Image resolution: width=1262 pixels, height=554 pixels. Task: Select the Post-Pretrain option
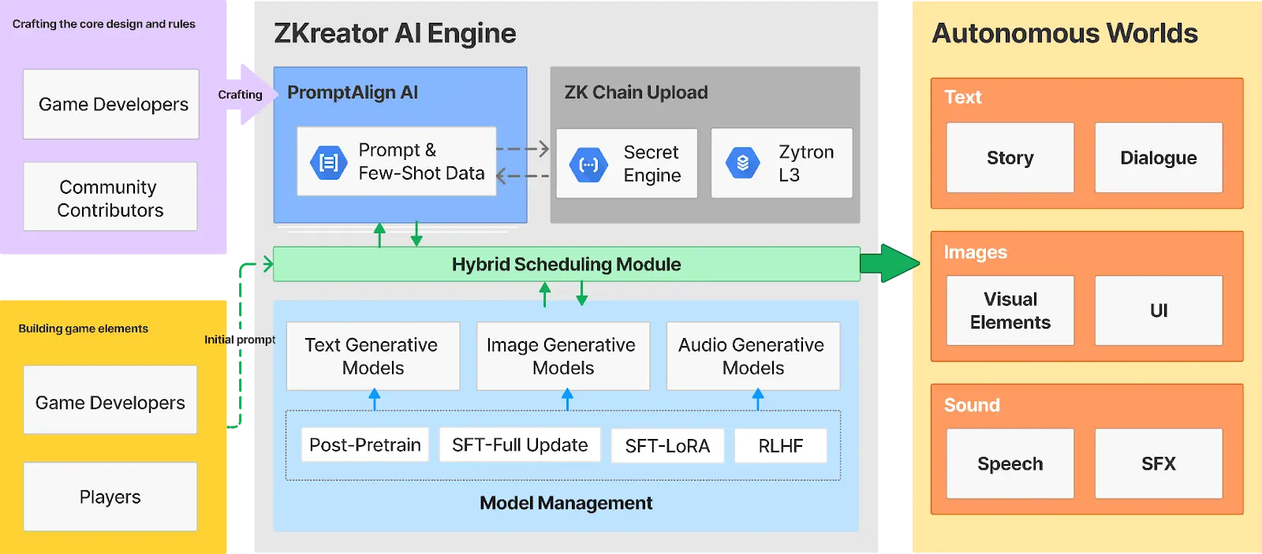tap(364, 444)
